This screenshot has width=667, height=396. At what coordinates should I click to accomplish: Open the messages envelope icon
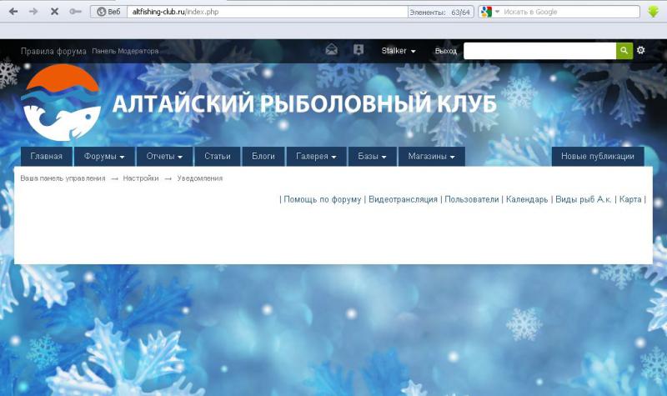pos(331,50)
